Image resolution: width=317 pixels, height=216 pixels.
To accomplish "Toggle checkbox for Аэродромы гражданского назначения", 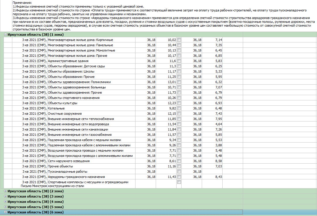I will click(179, 177).
